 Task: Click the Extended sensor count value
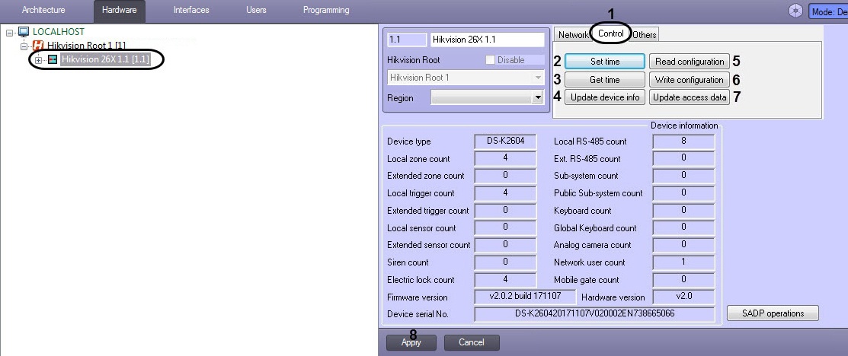(505, 245)
